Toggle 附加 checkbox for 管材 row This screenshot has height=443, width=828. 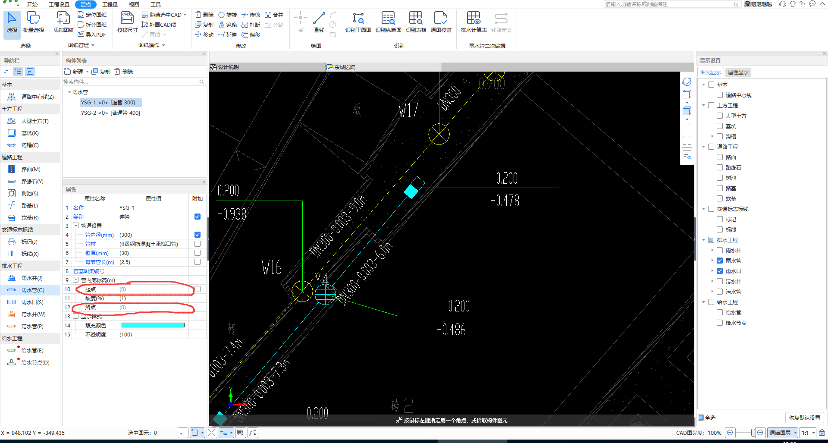pyautogui.click(x=198, y=244)
